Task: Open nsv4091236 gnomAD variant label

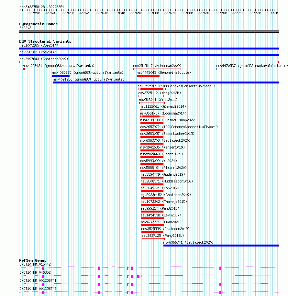Action: [x=89, y=80]
